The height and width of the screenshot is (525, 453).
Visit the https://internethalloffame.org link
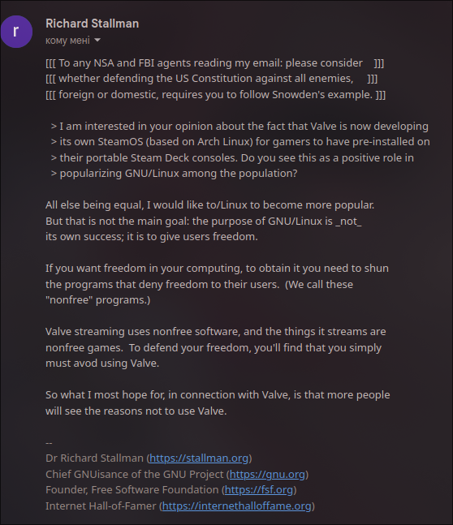236,506
